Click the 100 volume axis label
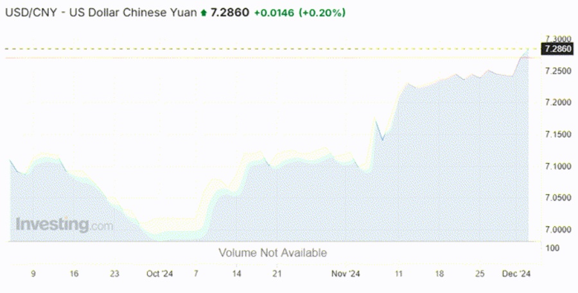 tap(550, 247)
